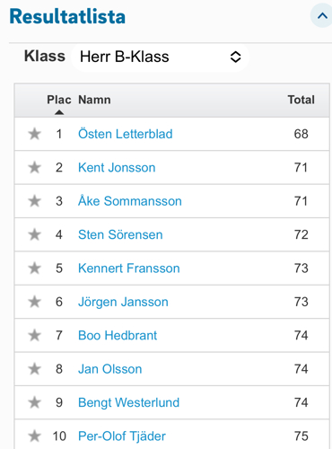
Task: Sort results by Namn column
Action: click(94, 100)
